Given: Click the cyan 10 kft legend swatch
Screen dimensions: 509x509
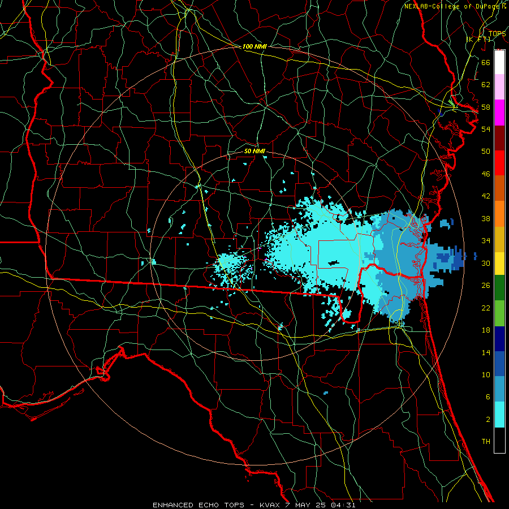Looking at the screenshot, I should coord(499,415).
